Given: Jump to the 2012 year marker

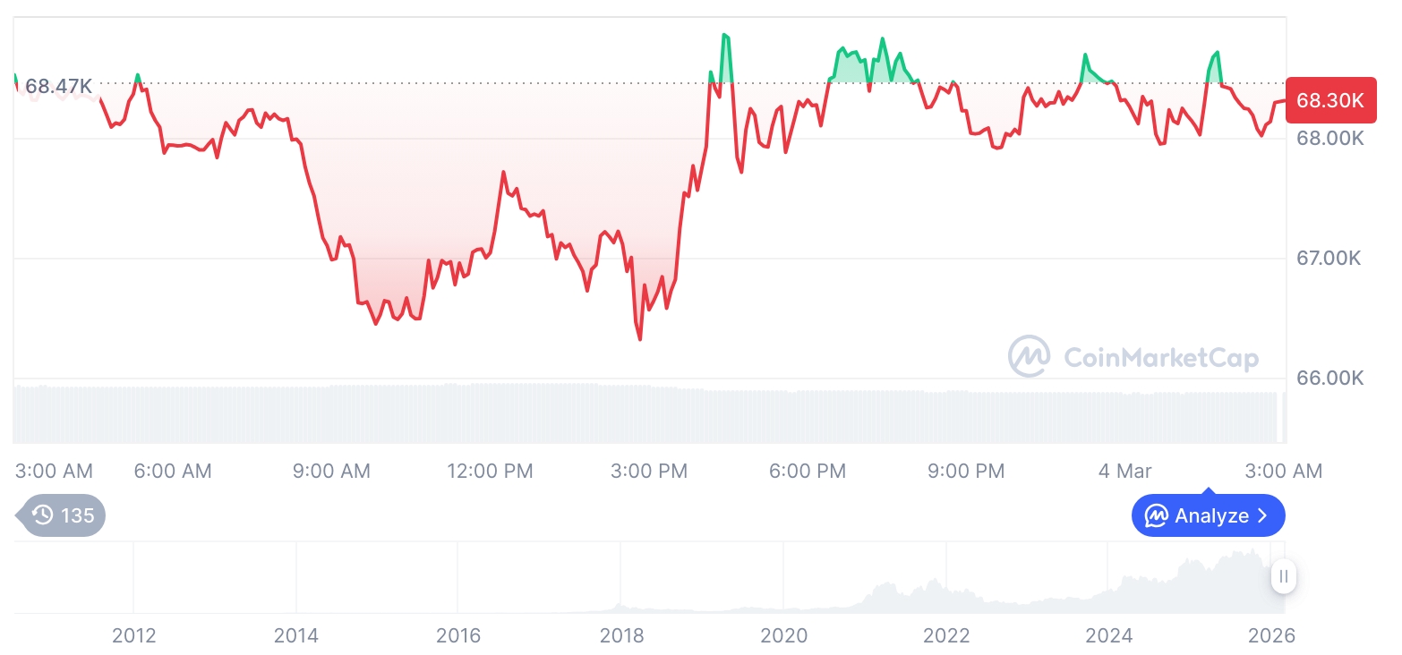Looking at the screenshot, I should click(x=134, y=636).
